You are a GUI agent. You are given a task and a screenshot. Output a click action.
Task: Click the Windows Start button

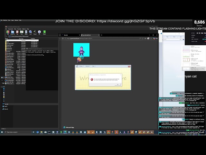[2, 132]
